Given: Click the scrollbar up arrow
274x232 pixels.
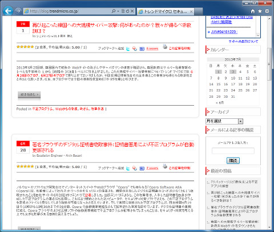Looking at the screenshot, I should (x=269, y=19).
